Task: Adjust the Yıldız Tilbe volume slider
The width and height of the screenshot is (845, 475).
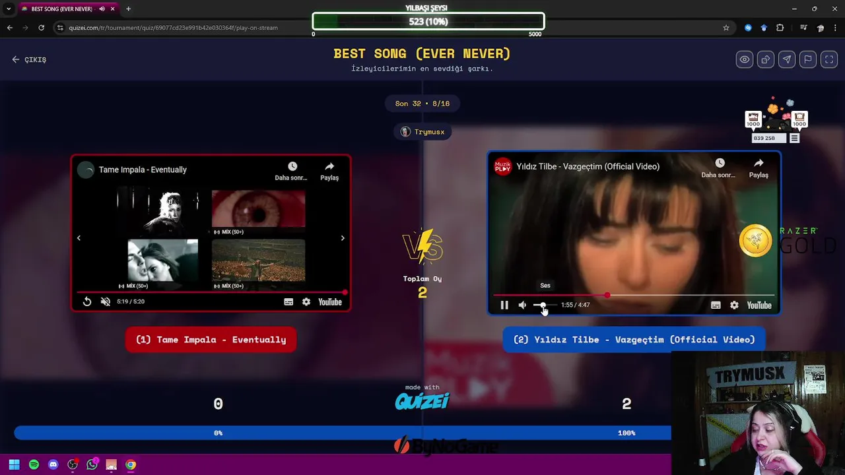Action: click(545, 305)
